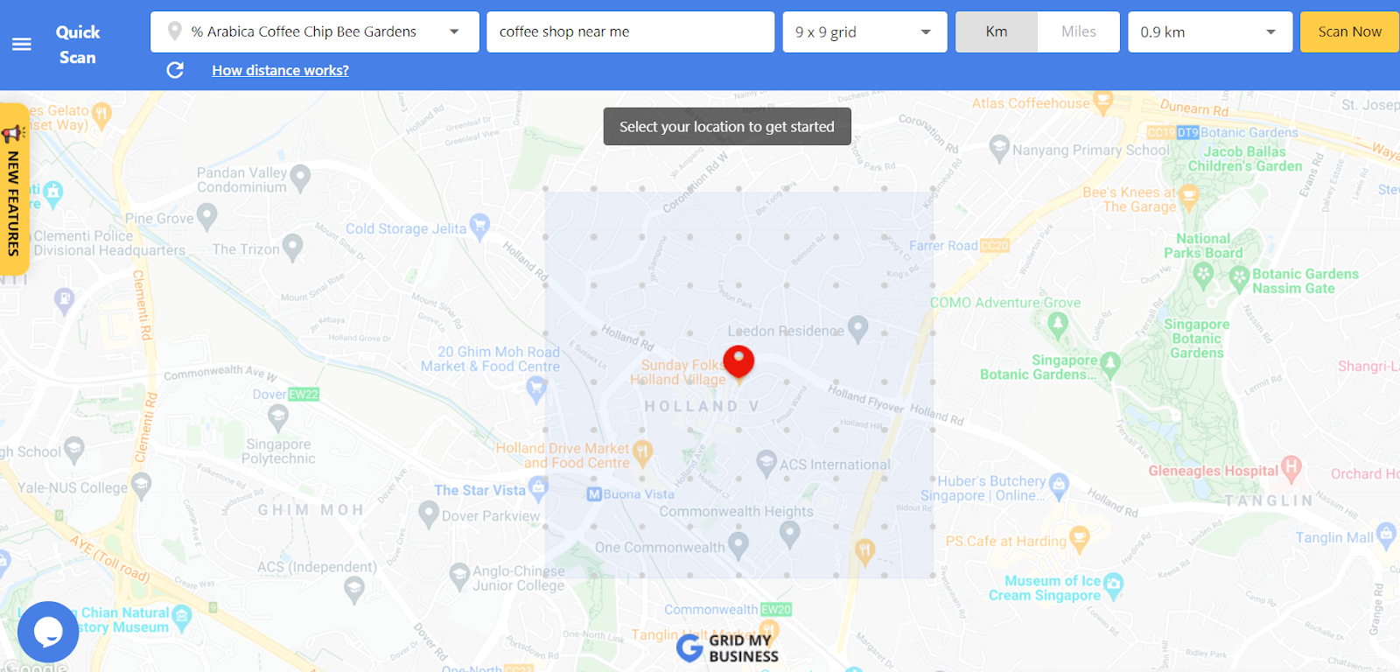Click Gleneagles Hospital map icon
The height and width of the screenshot is (672, 1400).
[1291, 468]
